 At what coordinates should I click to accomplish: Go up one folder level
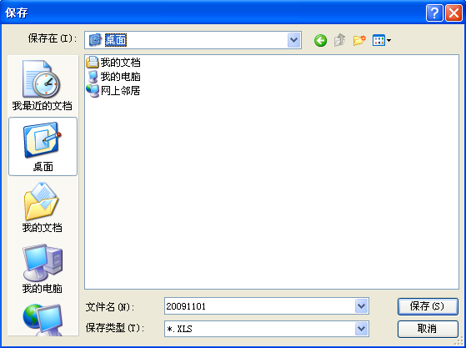(x=339, y=40)
